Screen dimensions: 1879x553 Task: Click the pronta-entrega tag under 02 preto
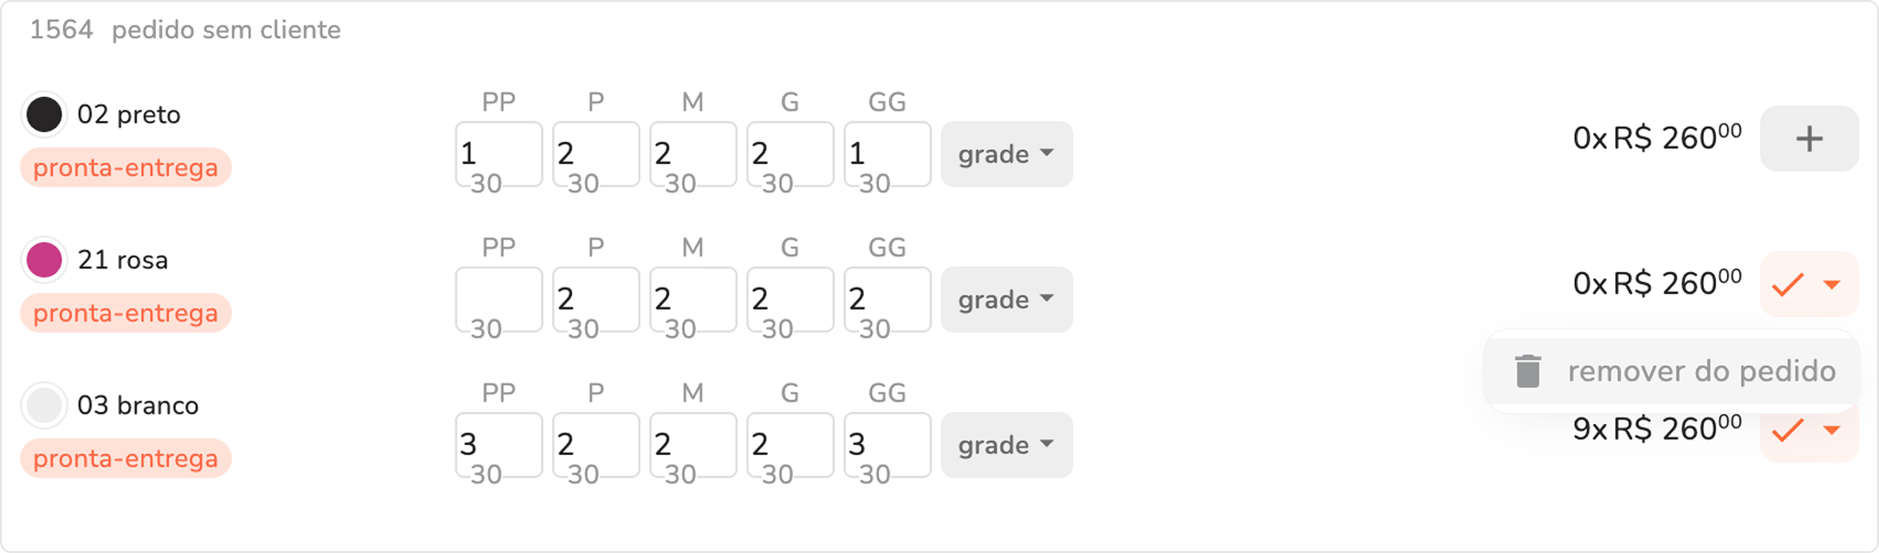coord(125,168)
